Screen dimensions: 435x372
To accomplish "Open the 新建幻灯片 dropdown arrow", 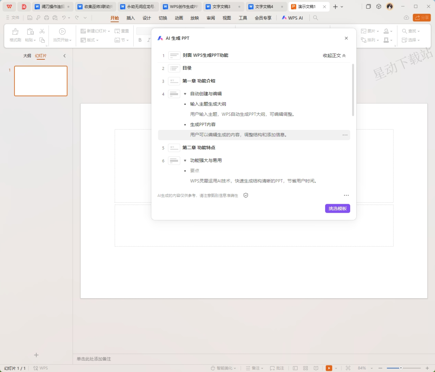I will [x=109, y=31].
